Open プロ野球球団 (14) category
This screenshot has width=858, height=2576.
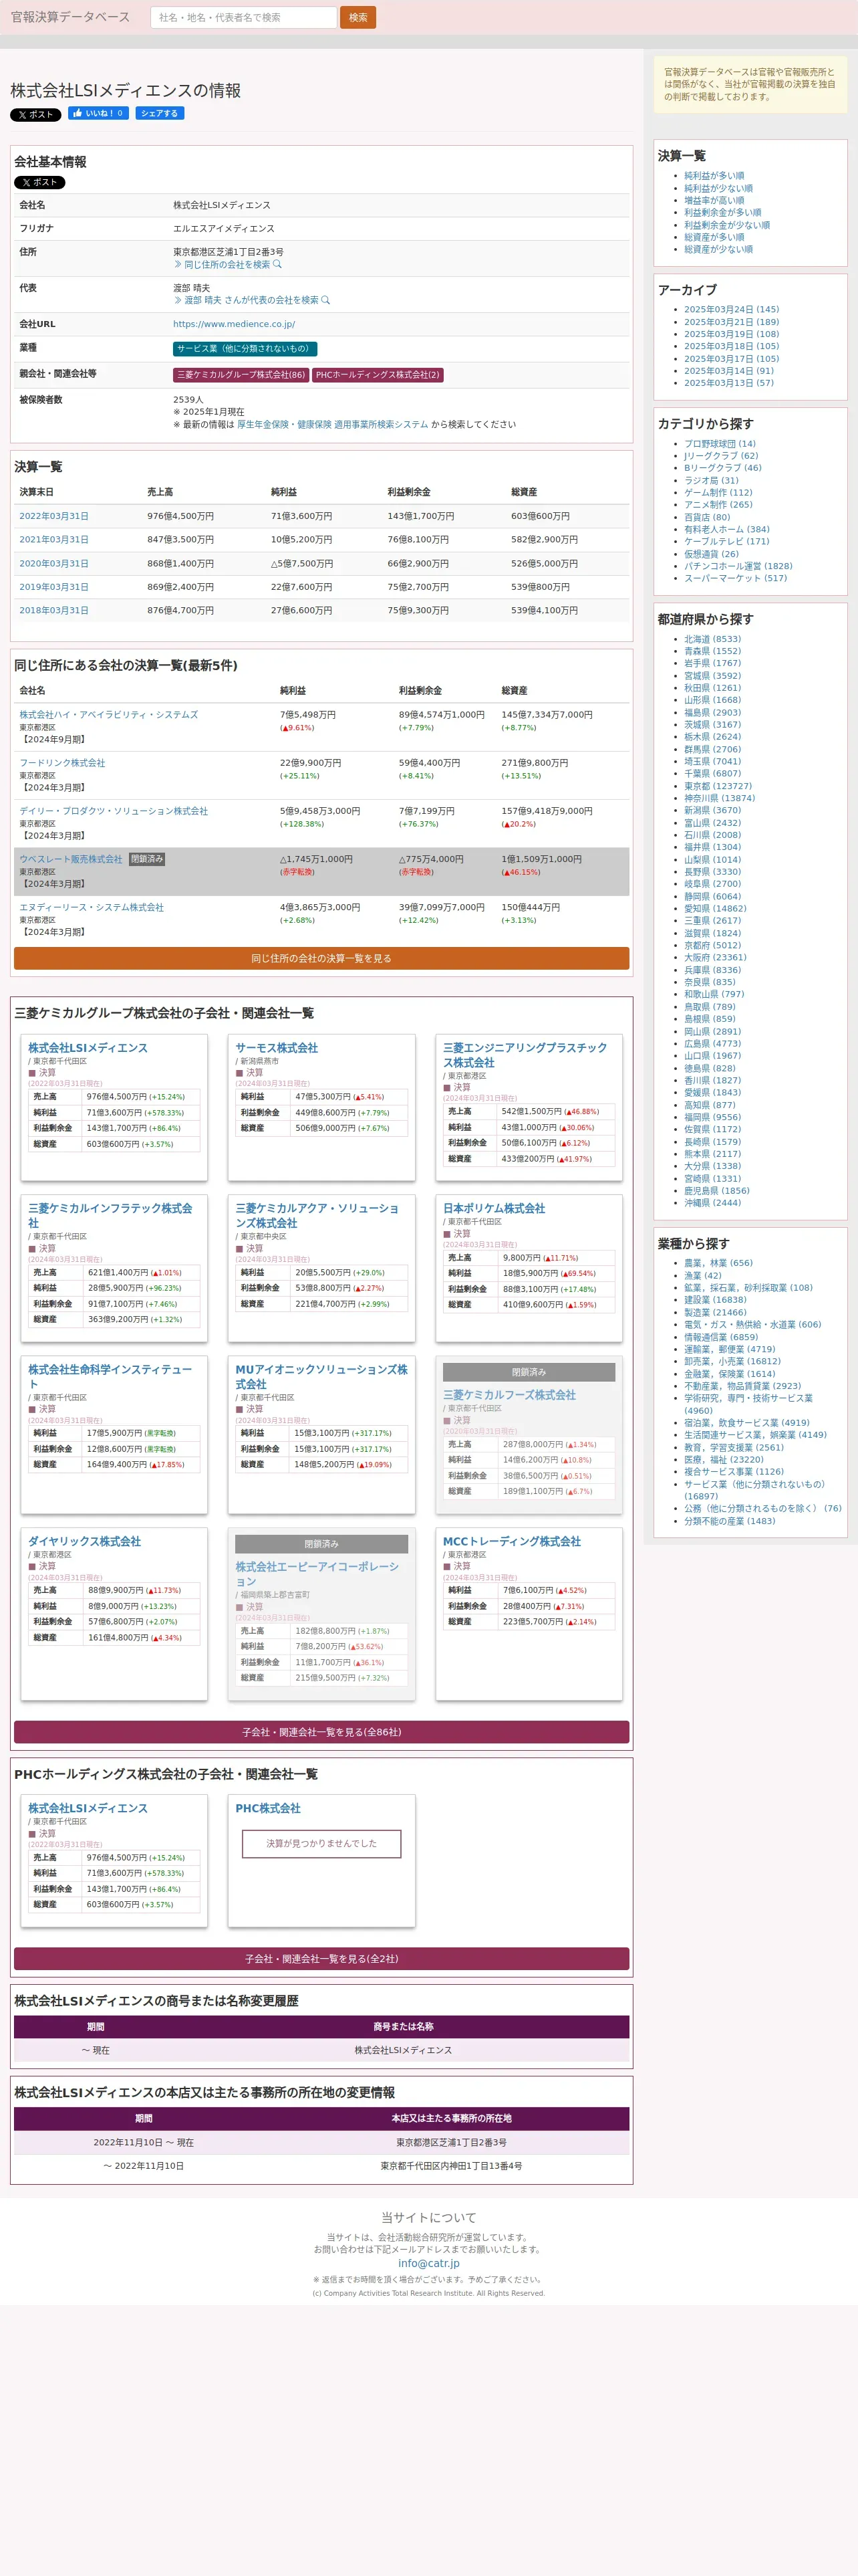(720, 444)
